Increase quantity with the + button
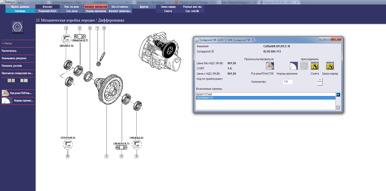The image size is (386, 191). click(x=320, y=80)
